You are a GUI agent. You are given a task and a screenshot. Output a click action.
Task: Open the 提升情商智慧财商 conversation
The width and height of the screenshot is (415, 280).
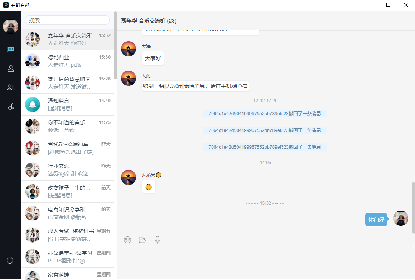(x=68, y=83)
